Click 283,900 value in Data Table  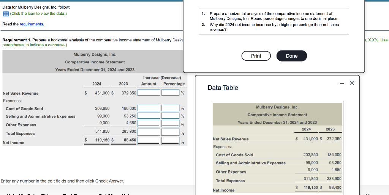click(334, 178)
